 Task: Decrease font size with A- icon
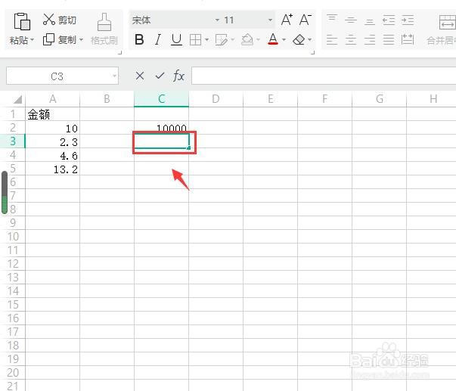point(305,20)
